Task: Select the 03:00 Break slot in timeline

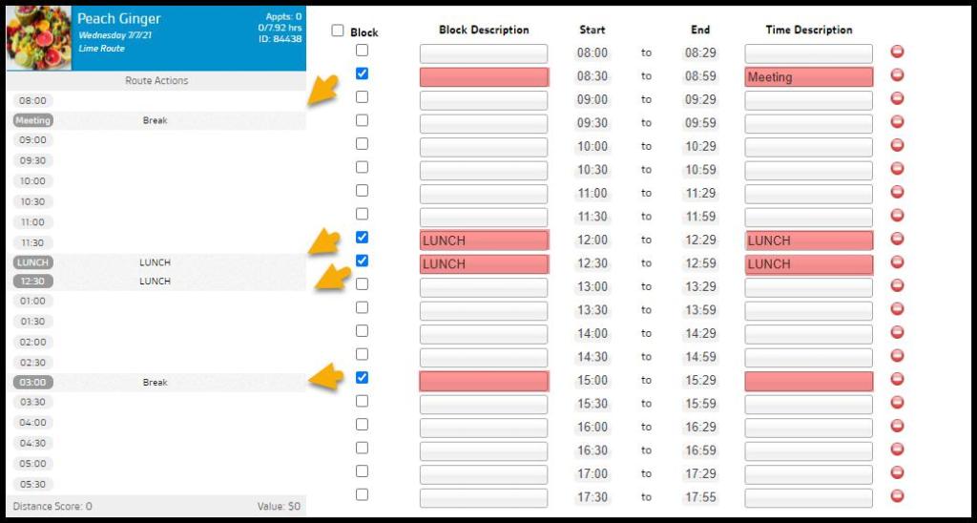Action: [x=156, y=383]
